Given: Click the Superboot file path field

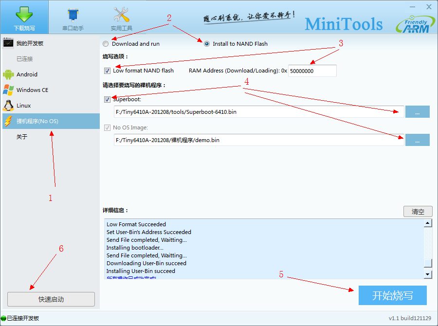Looking at the screenshot, I should pyautogui.click(x=259, y=112).
